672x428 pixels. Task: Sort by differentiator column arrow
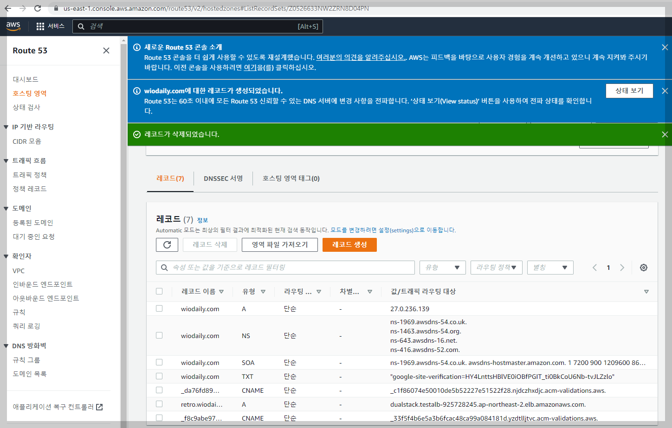pyautogui.click(x=370, y=292)
